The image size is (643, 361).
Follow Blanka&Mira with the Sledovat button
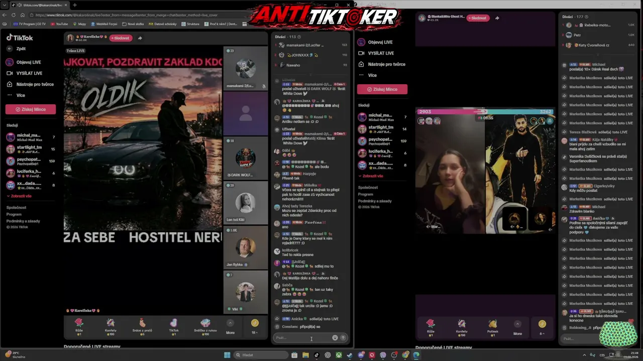click(x=478, y=18)
